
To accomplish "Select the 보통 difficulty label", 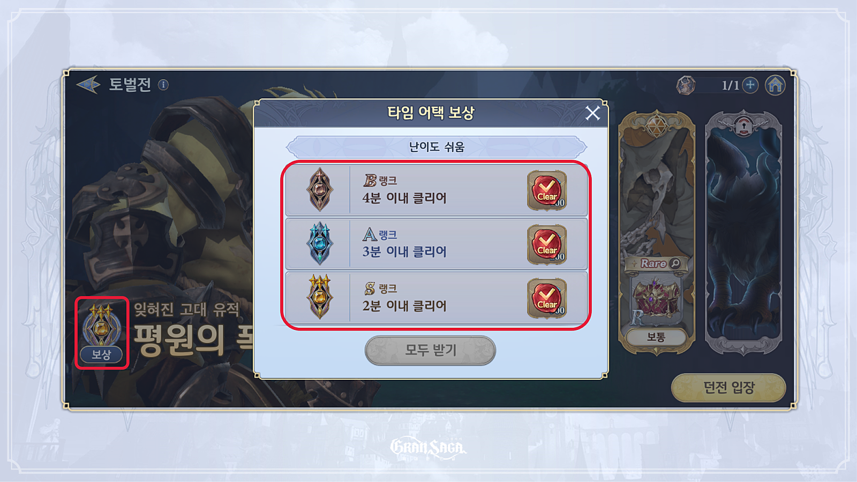I will (x=656, y=337).
